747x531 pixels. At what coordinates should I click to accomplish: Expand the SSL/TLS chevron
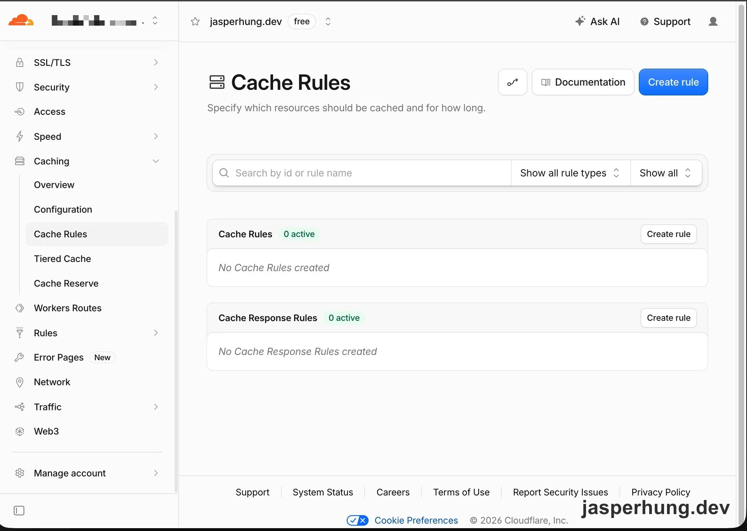pyautogui.click(x=156, y=62)
